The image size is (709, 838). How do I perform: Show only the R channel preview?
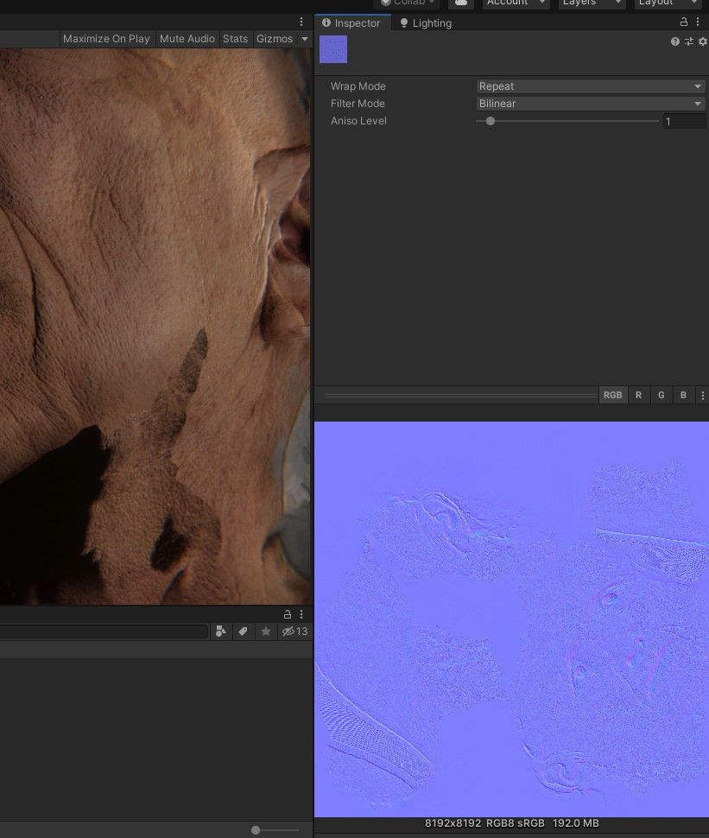[639, 395]
